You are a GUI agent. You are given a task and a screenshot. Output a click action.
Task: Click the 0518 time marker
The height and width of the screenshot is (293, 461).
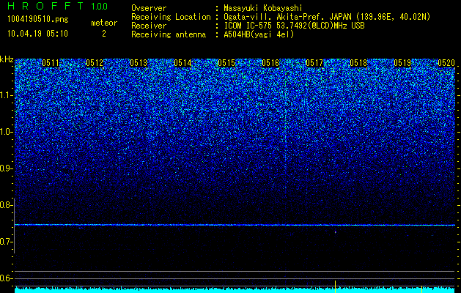[x=358, y=63]
